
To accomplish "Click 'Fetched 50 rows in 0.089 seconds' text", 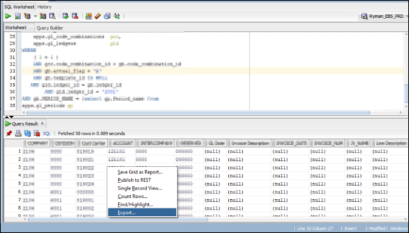I will pyautogui.click(x=91, y=133).
